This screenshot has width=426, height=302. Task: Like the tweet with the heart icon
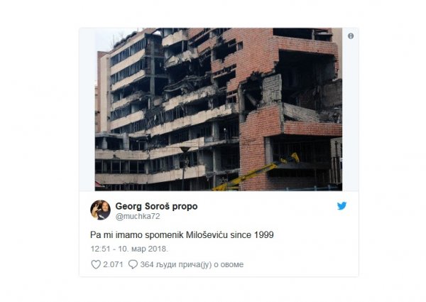96,264
